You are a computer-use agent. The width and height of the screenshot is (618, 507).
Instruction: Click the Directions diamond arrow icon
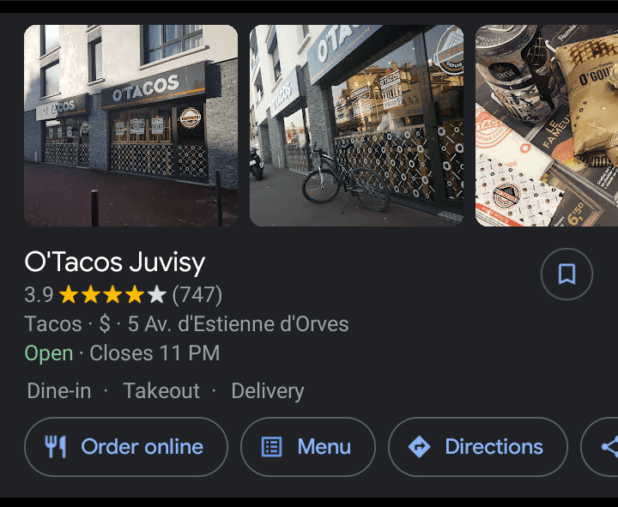point(420,447)
